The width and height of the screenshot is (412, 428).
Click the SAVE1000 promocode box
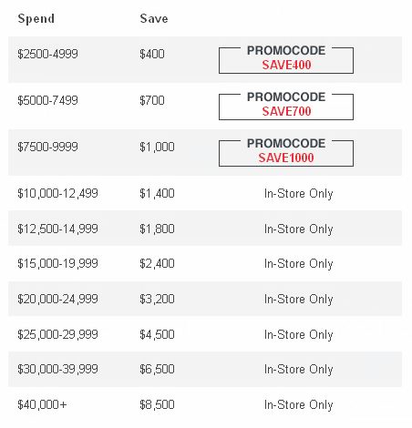(x=286, y=151)
